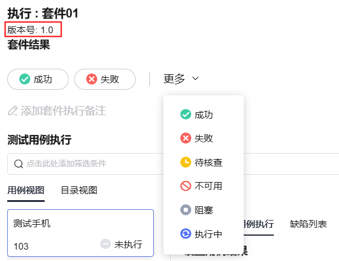
Task: Expand the 更多 dropdown chevron
Action: coord(195,78)
